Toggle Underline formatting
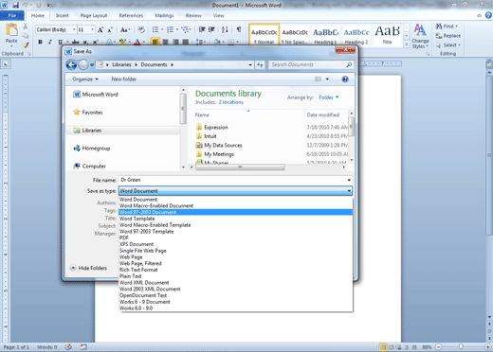The image size is (493, 352). pyautogui.click(x=60, y=42)
